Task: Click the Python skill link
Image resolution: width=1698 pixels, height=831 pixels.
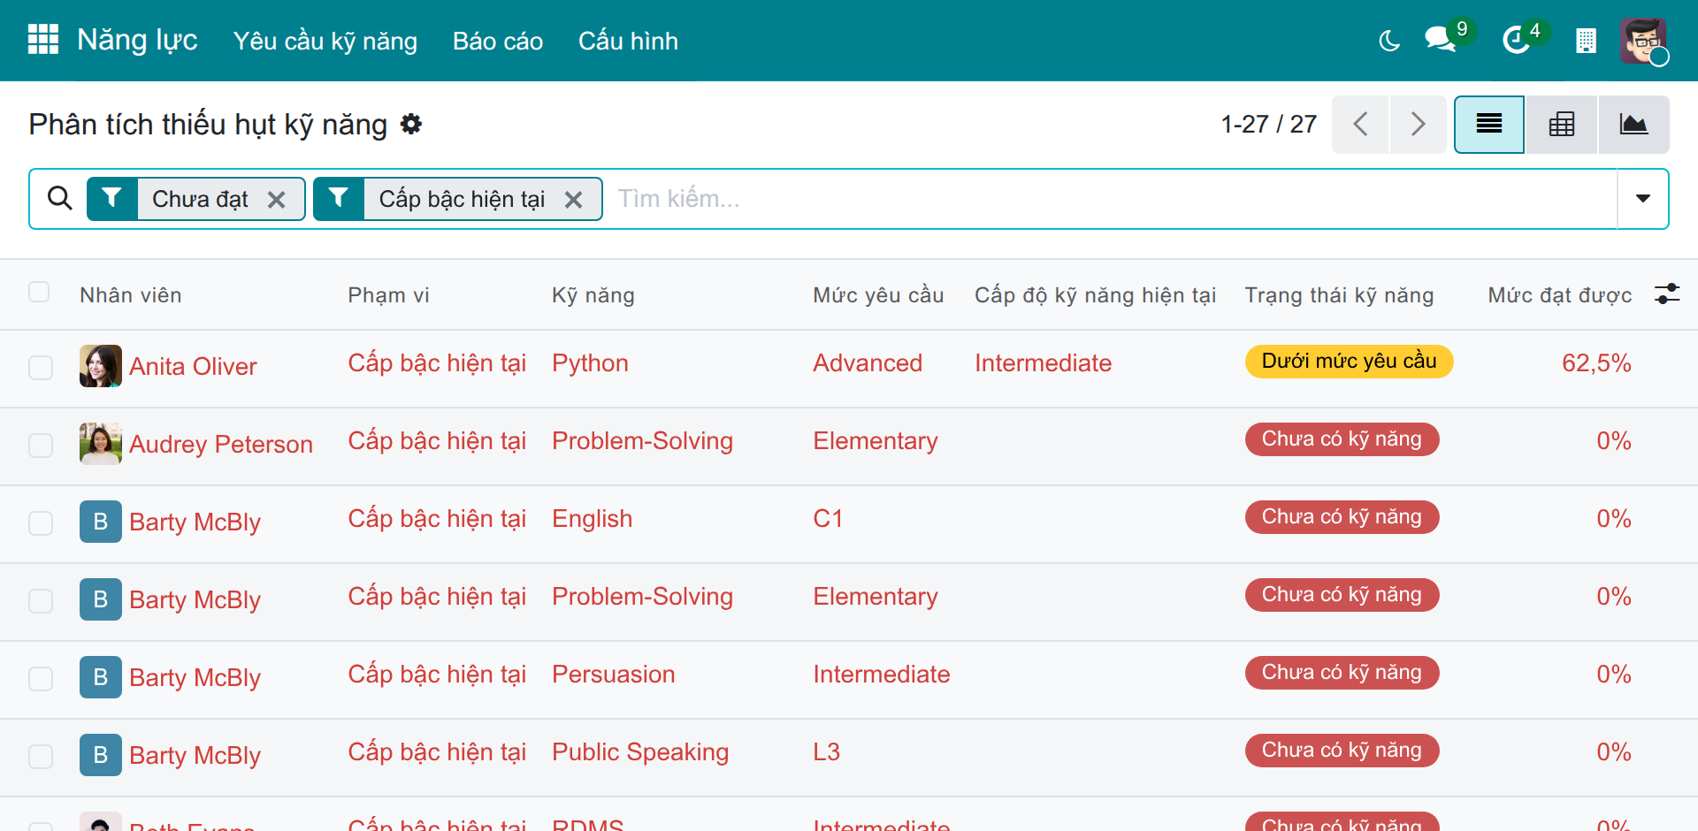Action: click(590, 363)
